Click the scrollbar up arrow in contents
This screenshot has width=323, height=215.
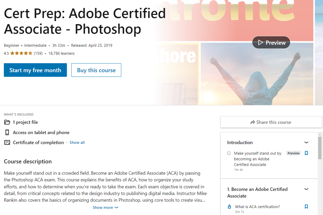coord(320,135)
